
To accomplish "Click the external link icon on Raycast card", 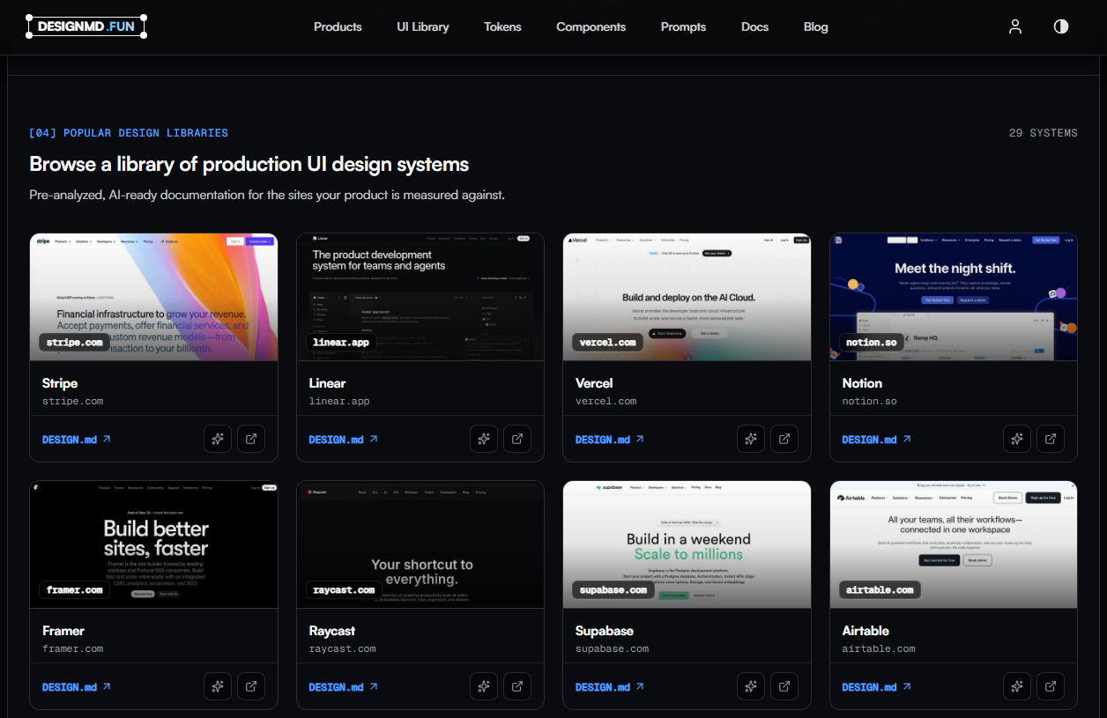I will pyautogui.click(x=517, y=686).
